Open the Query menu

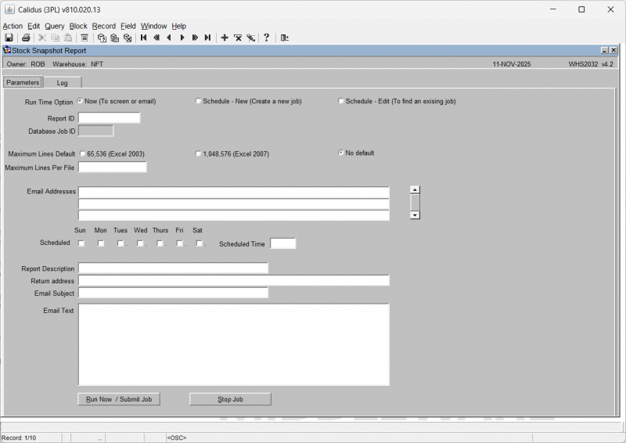tap(54, 26)
